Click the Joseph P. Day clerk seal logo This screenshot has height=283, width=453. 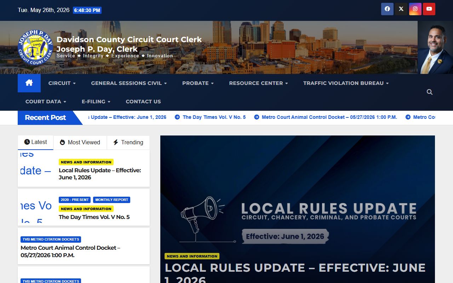coord(35,47)
